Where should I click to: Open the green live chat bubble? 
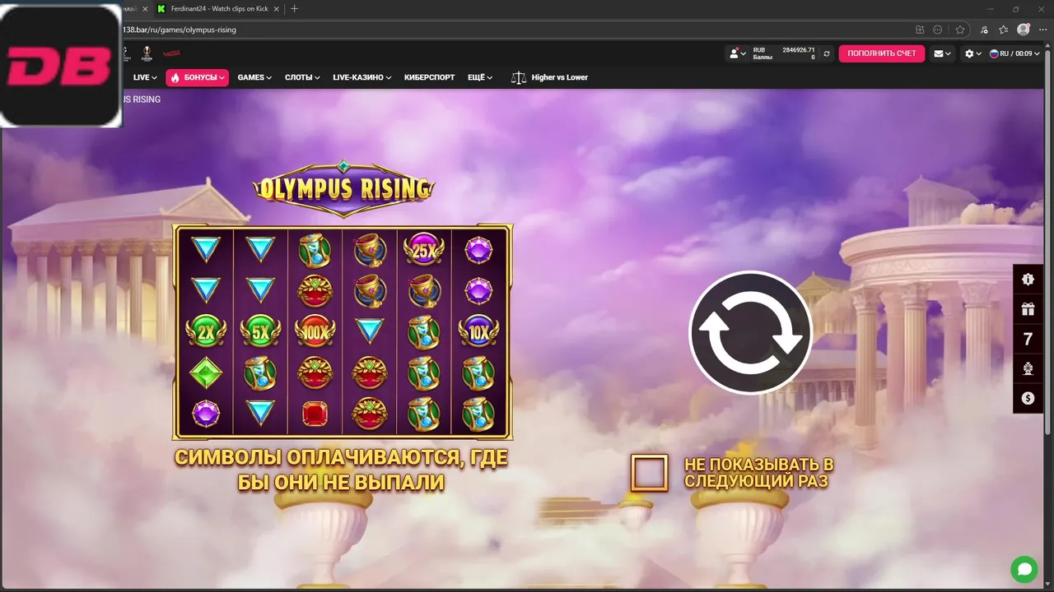[1024, 569]
